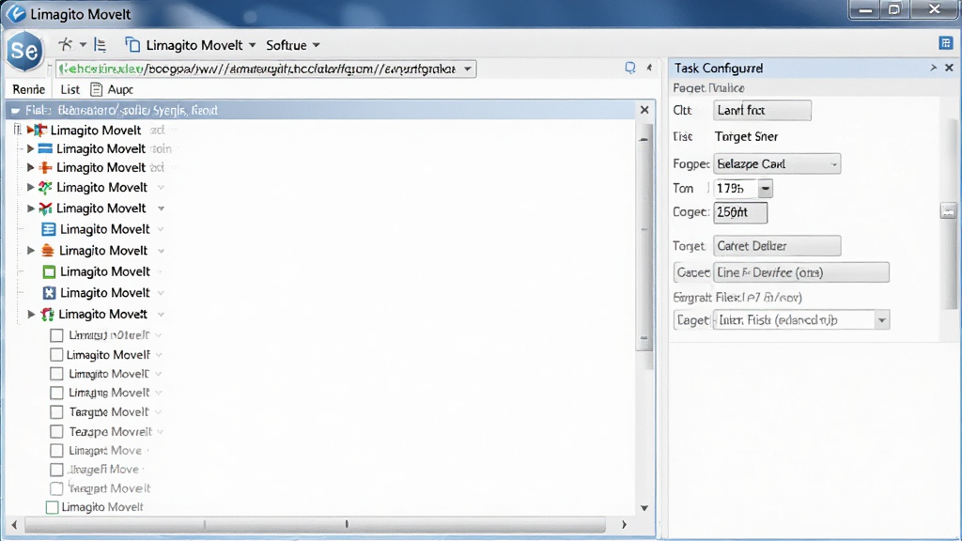Click the pin icon beside address bar
The height and width of the screenshot is (541, 962).
pos(649,68)
